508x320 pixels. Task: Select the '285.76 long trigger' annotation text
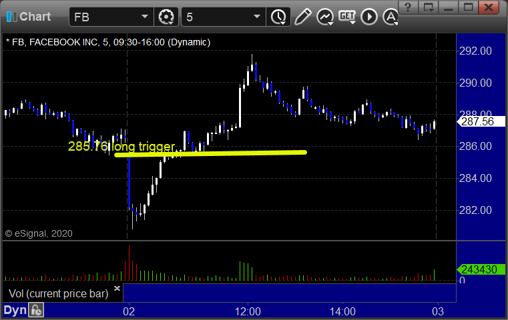point(121,146)
